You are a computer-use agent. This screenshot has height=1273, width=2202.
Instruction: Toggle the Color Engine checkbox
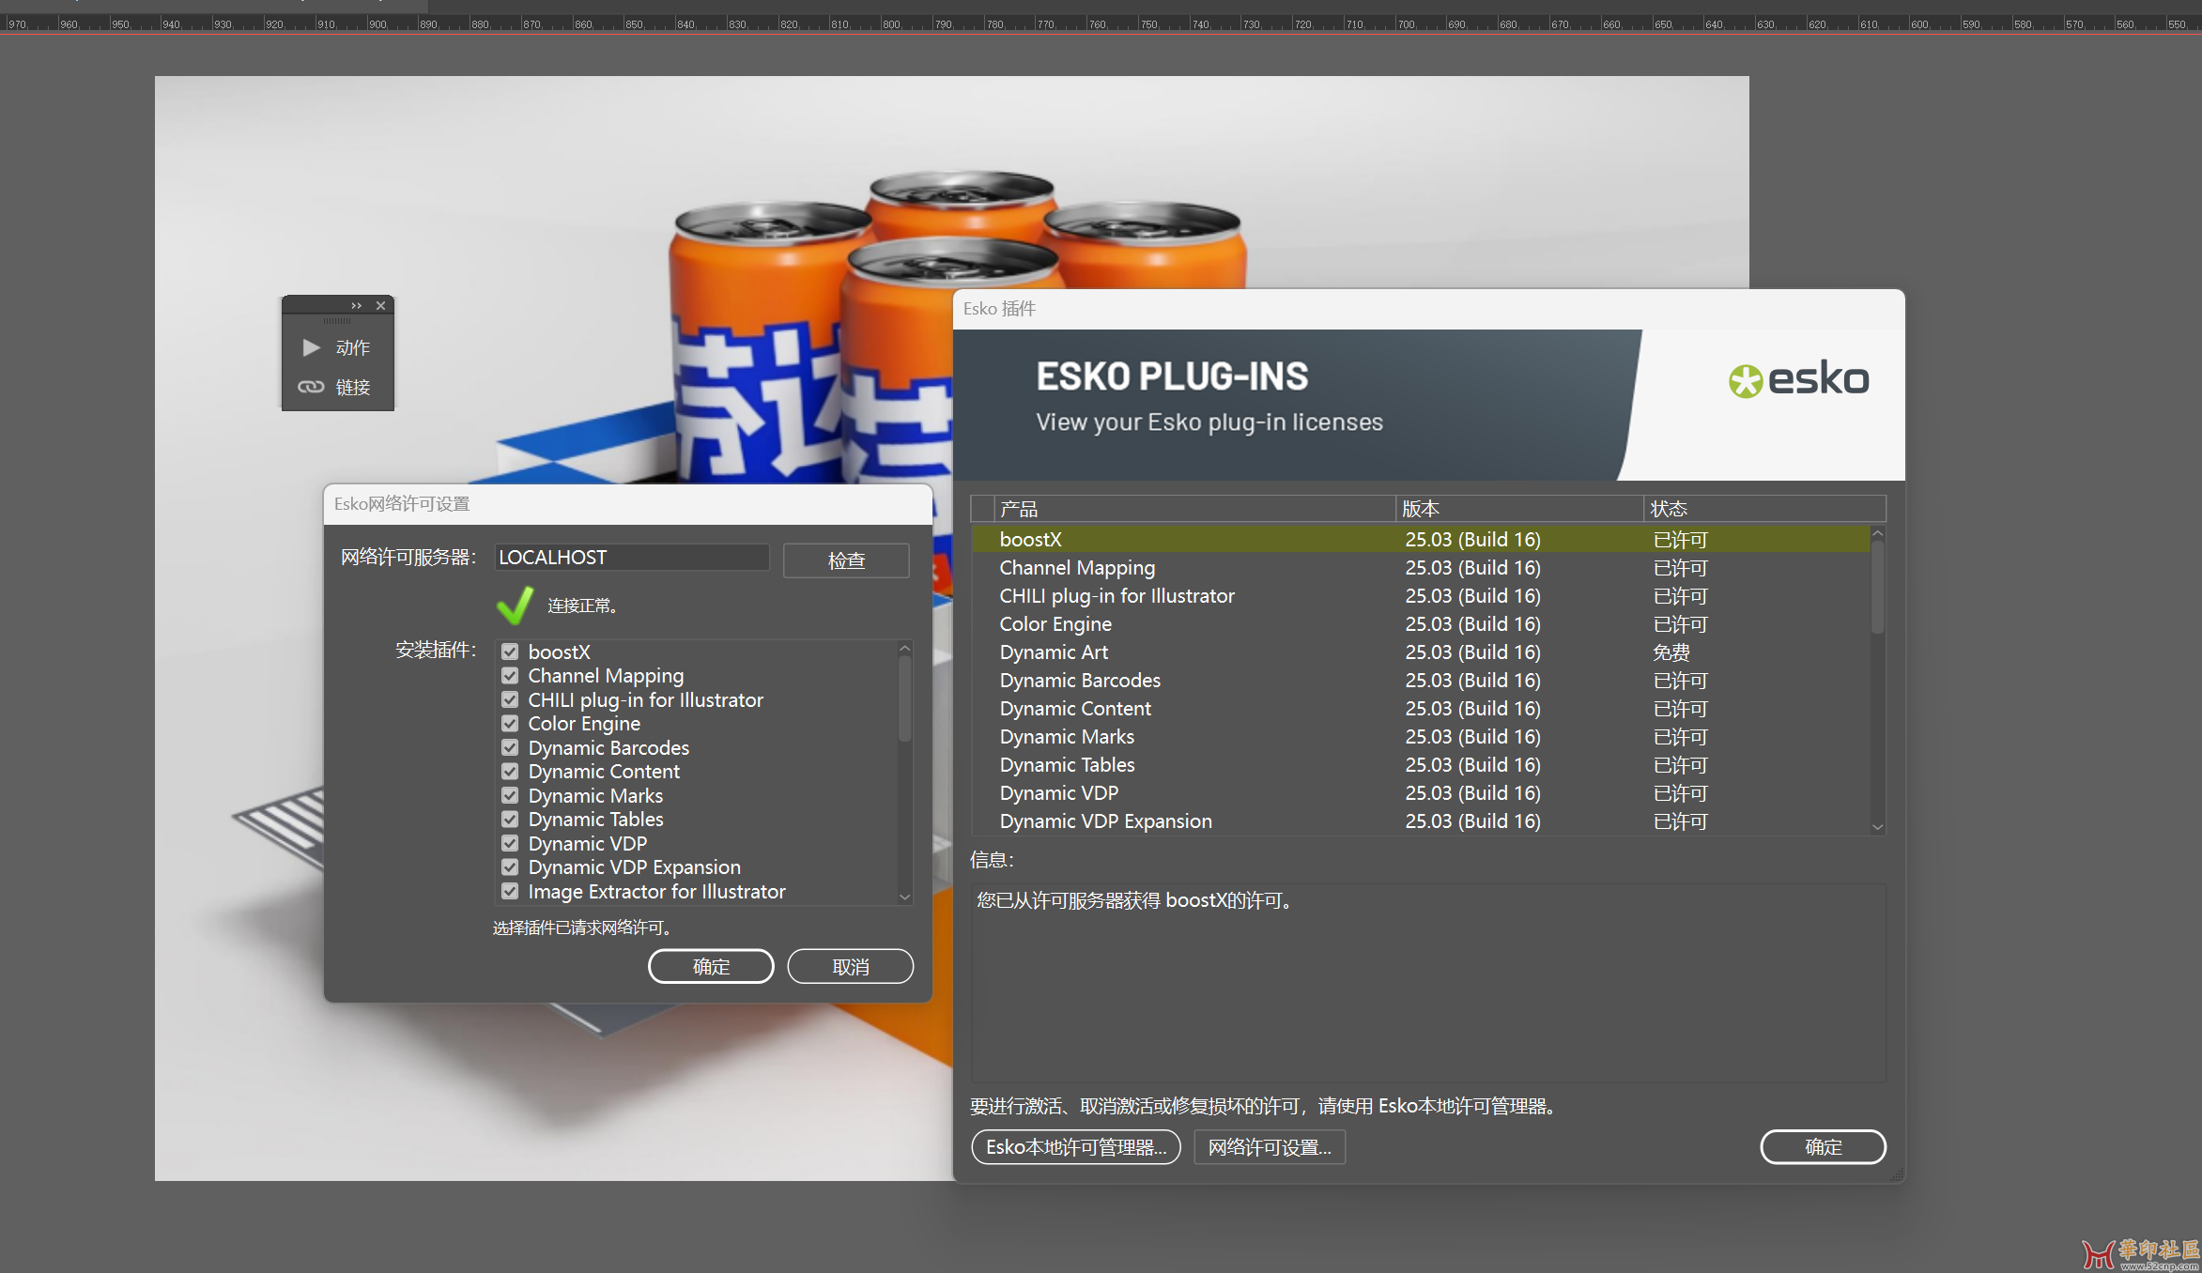(x=510, y=724)
